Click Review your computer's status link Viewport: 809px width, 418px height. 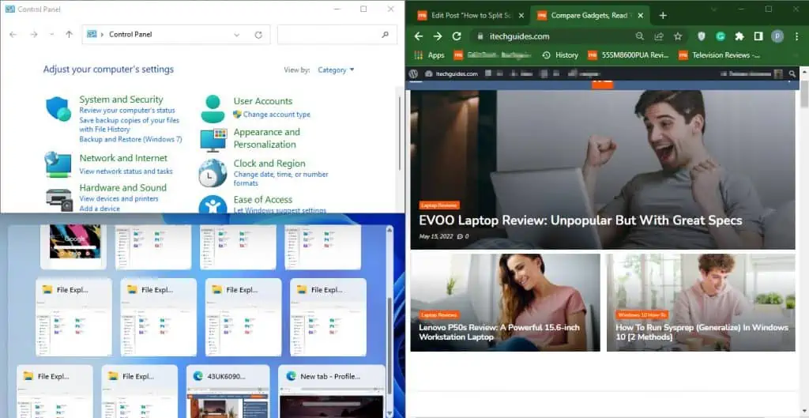(x=127, y=111)
